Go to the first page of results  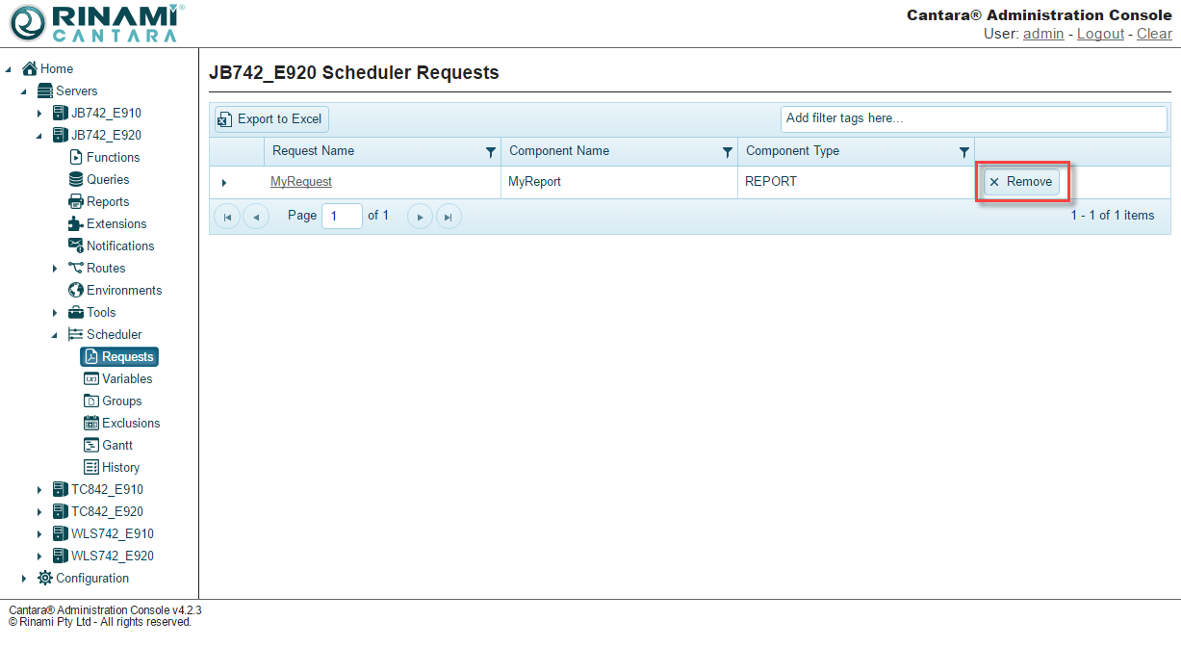[x=227, y=217]
